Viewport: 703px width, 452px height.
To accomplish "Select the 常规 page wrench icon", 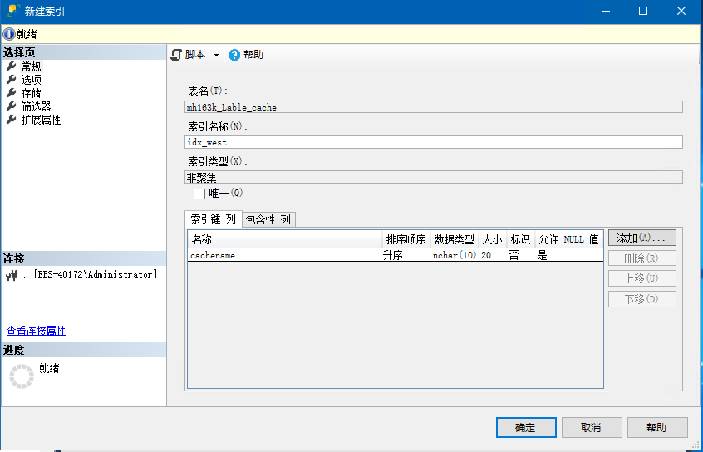I will (x=12, y=66).
